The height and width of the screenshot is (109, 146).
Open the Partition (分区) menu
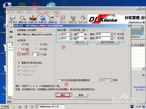[29, 12]
